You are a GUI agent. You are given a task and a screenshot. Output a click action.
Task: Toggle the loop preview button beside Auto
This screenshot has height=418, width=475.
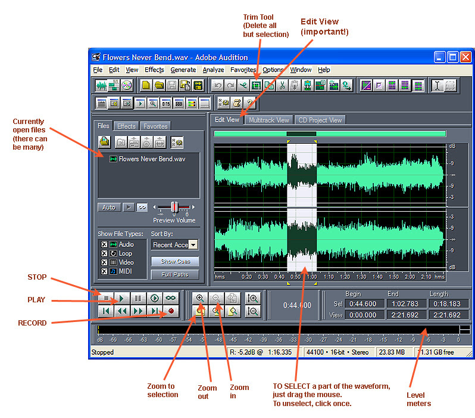click(x=142, y=208)
